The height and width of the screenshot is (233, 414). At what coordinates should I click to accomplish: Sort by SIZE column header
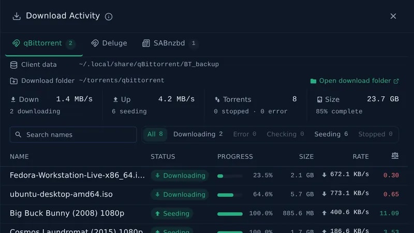tap(306, 157)
